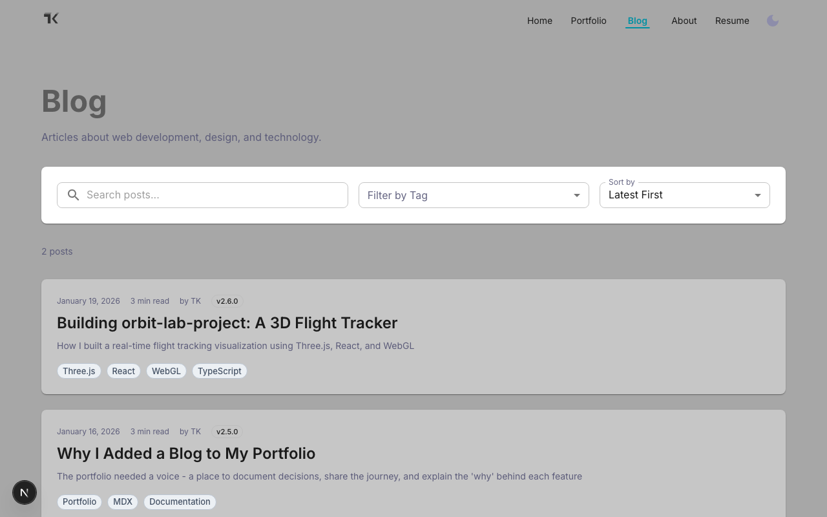
Task: Click the TK logo
Action: click(50, 18)
